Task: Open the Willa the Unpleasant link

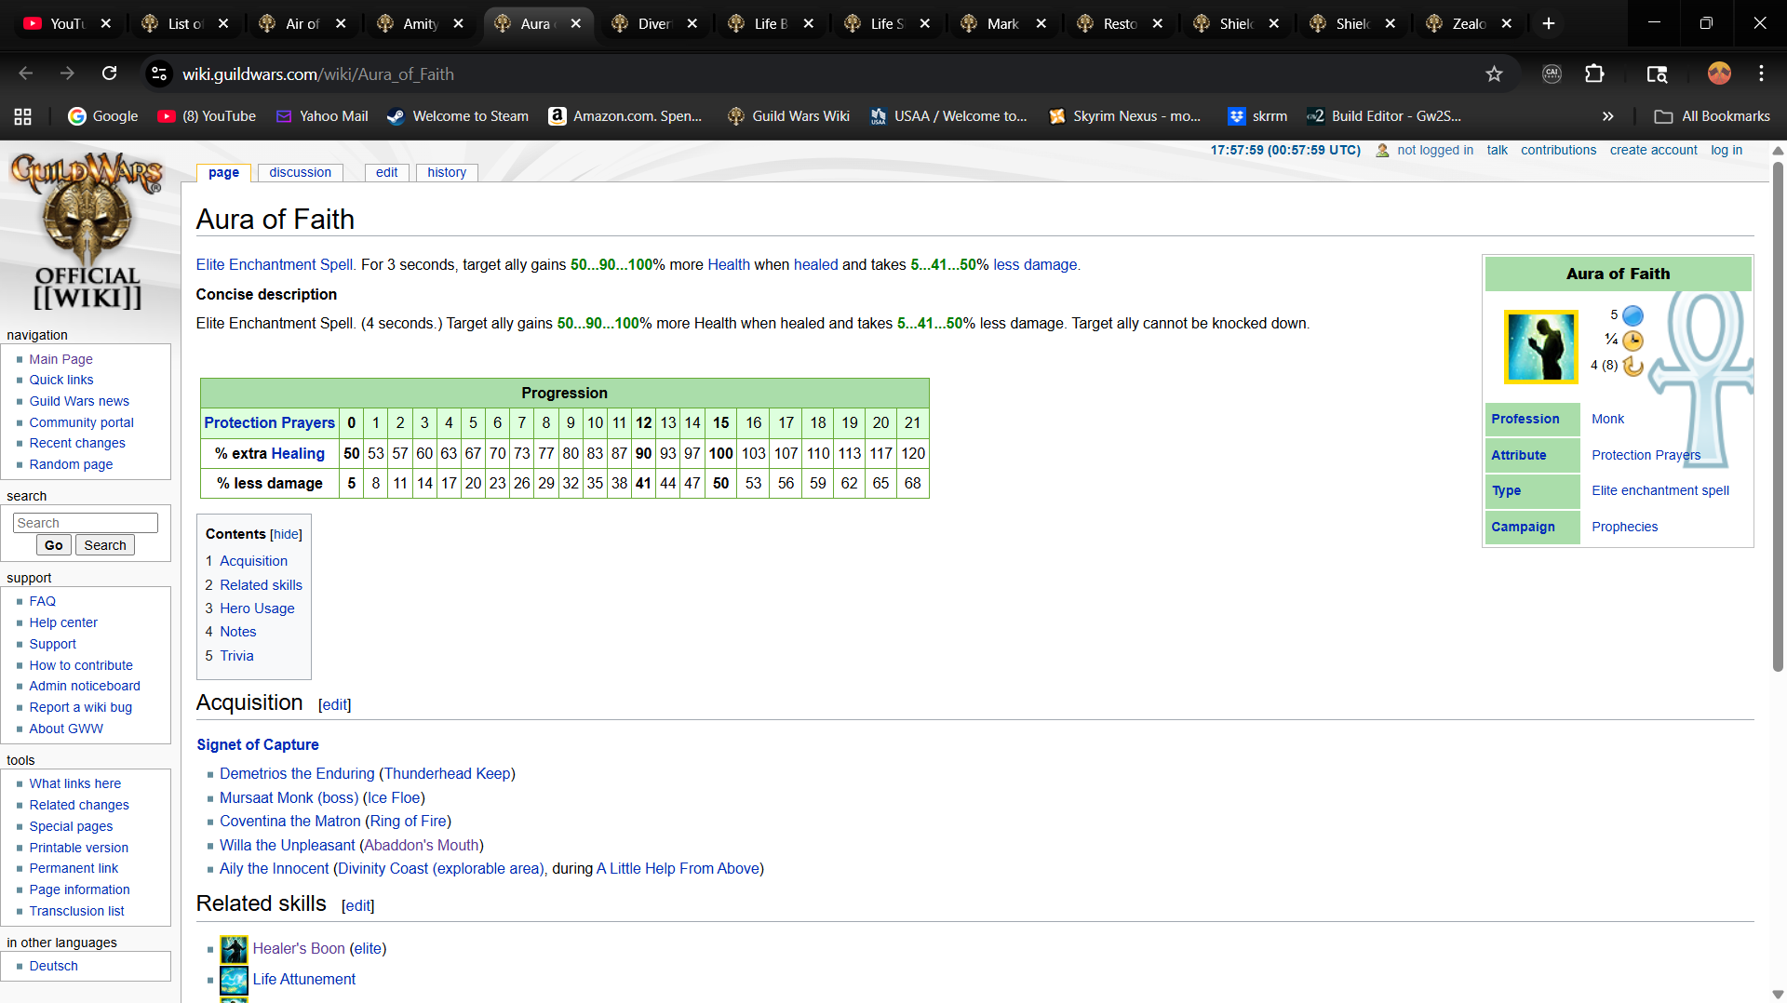Action: pos(287,846)
